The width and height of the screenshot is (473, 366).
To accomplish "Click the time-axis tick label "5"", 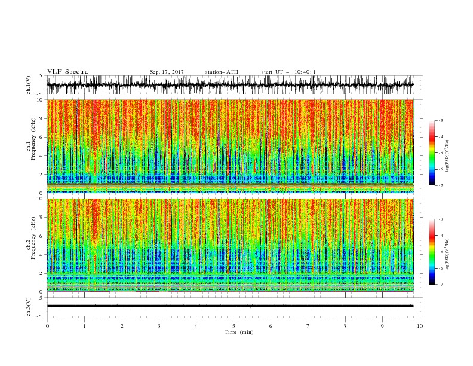I will pos(234,326).
